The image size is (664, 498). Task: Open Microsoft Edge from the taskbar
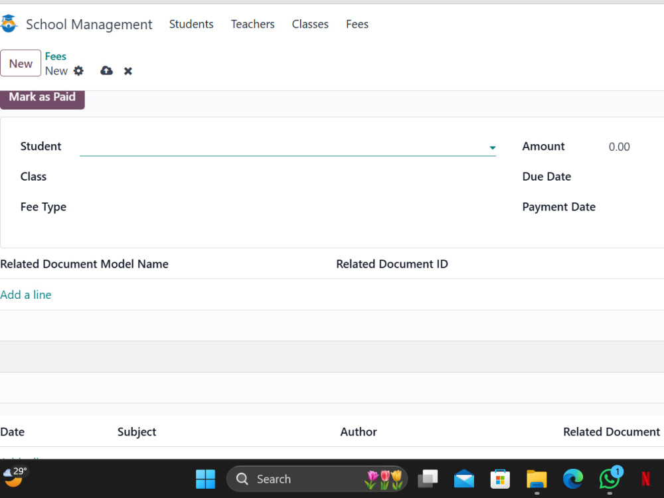573,479
